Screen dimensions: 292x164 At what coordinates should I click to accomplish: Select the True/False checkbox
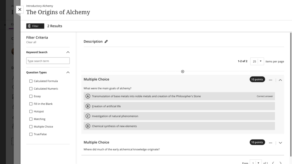pos(31,134)
